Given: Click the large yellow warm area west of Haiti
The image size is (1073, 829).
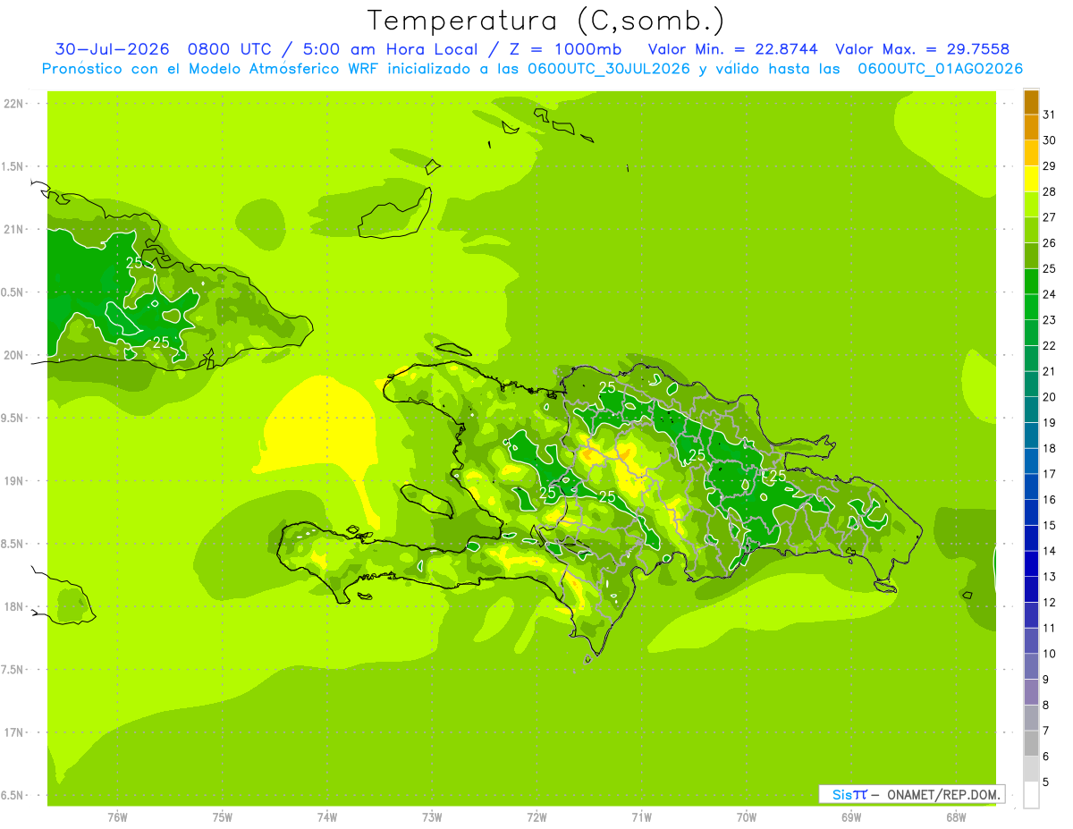Looking at the screenshot, I should (x=324, y=427).
